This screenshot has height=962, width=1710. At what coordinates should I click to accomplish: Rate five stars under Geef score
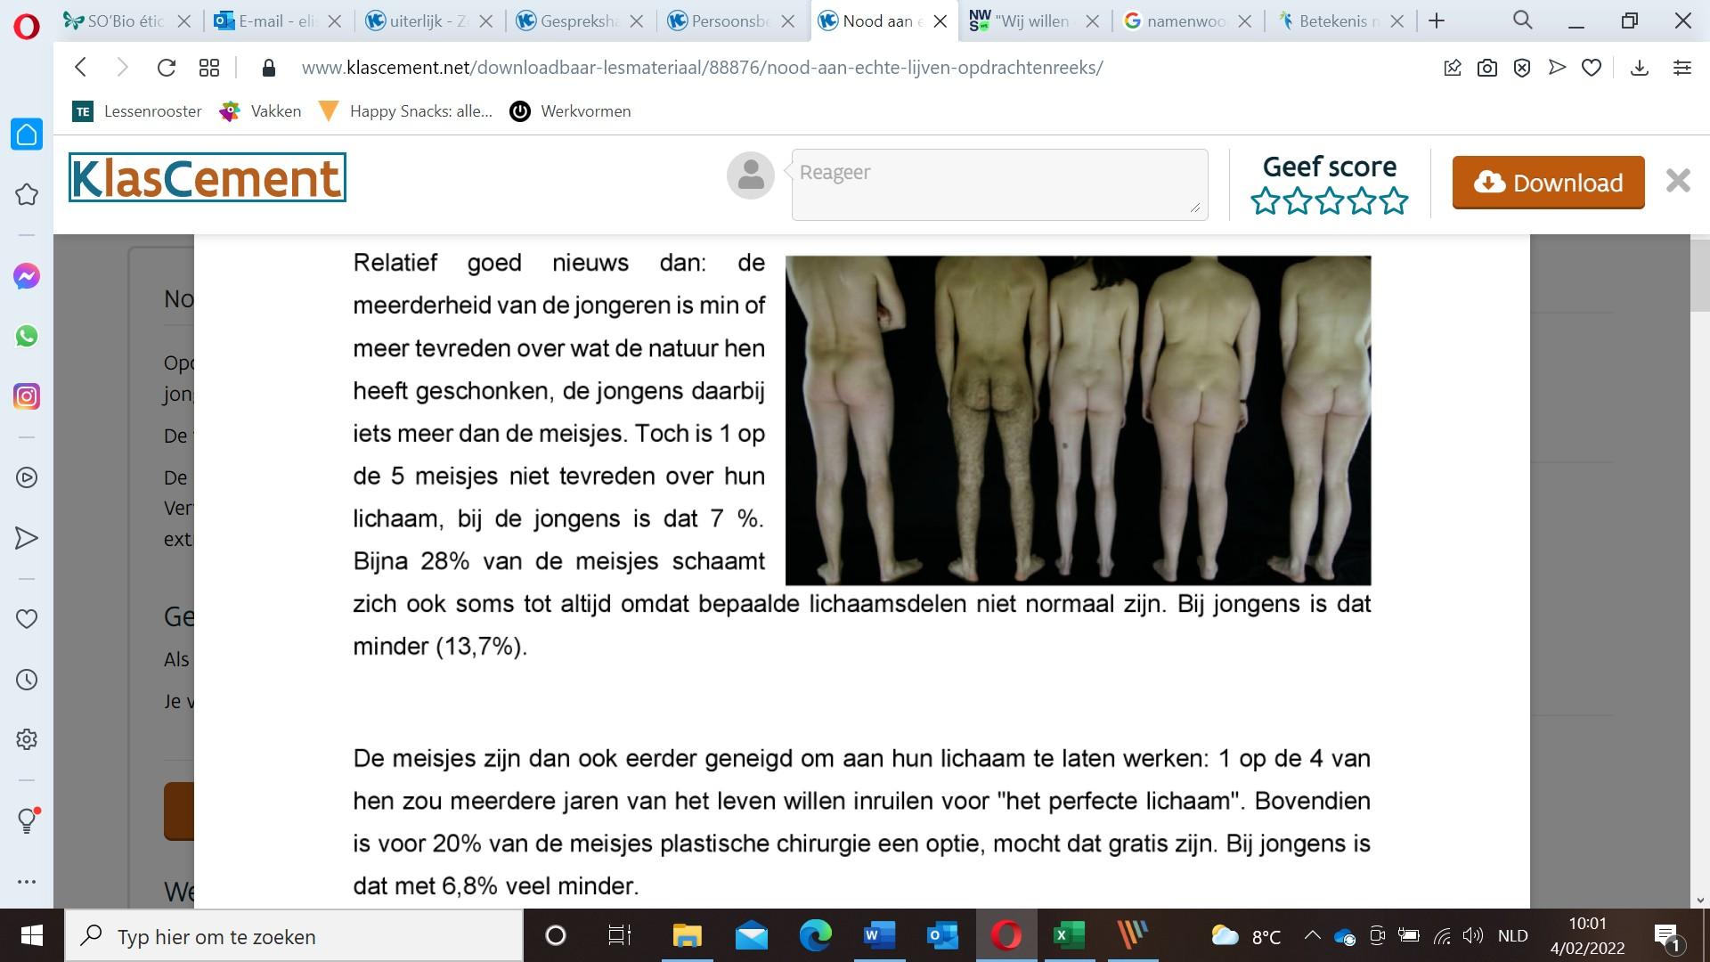click(x=1394, y=201)
